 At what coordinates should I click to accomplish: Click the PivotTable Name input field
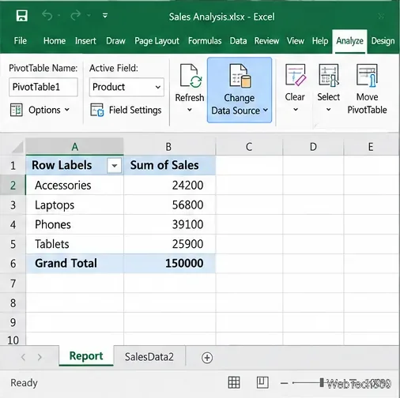pyautogui.click(x=43, y=87)
